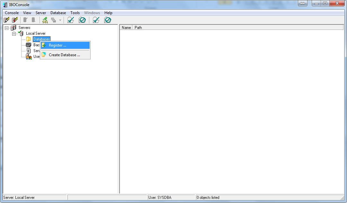
Task: Click the sparkle icon beside Create Database
Action: (44, 54)
